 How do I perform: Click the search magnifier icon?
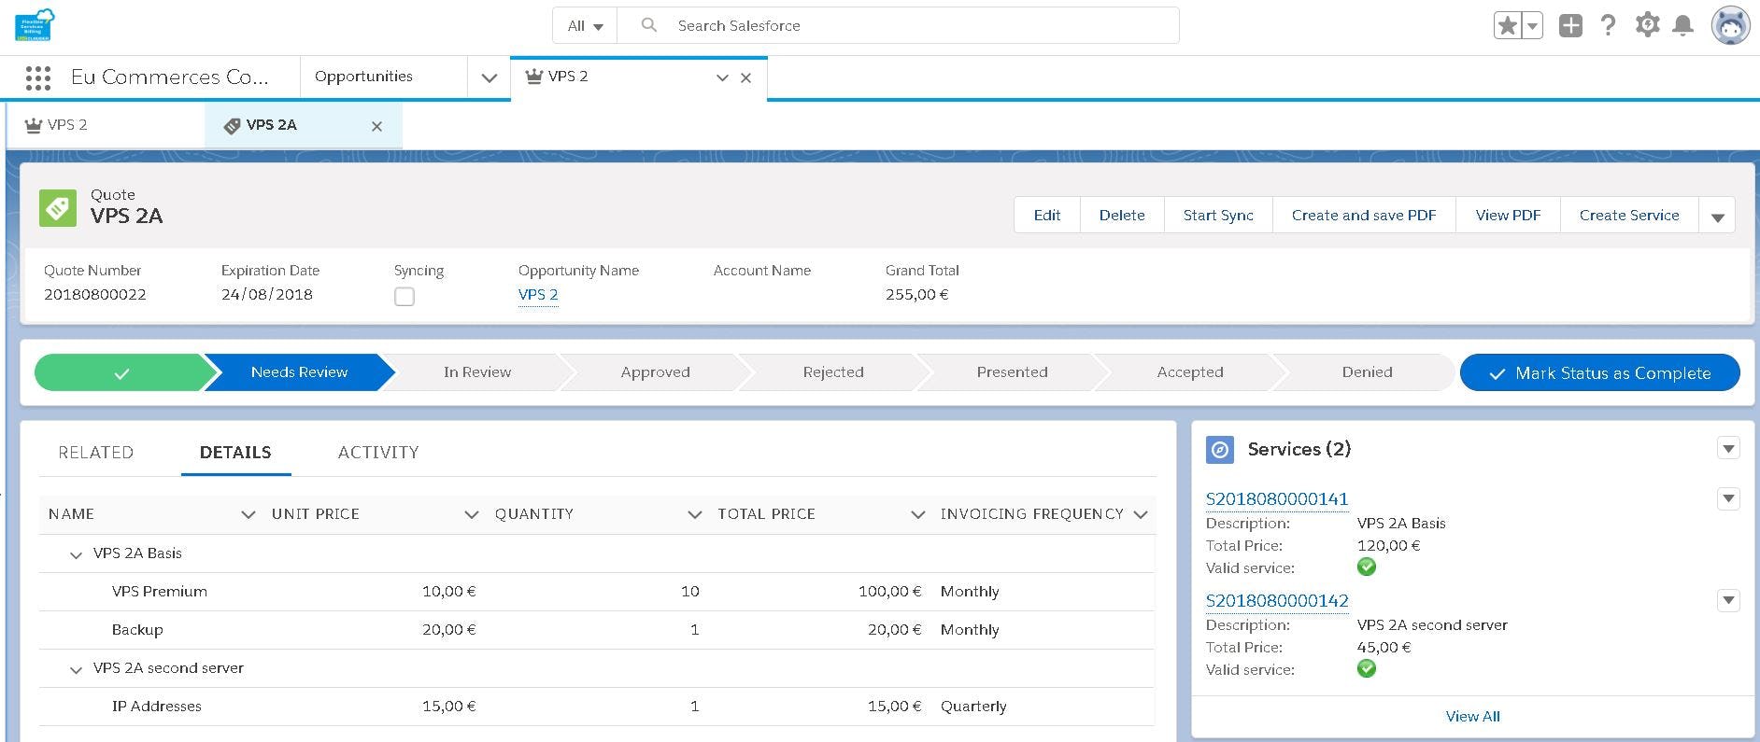point(648,25)
